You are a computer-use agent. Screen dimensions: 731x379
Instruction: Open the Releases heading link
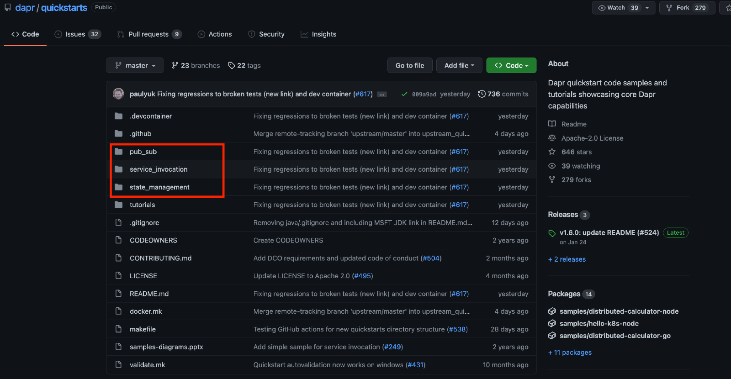(563, 215)
